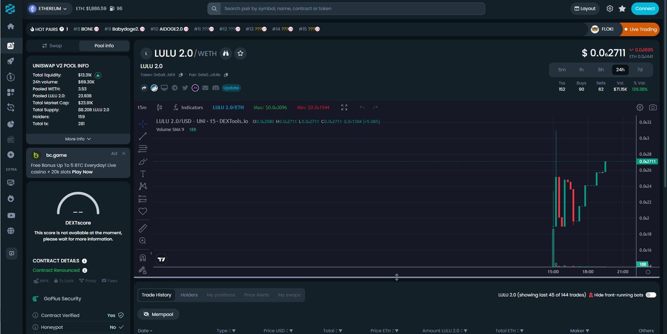Click the binoculars icon next to LULU 2.0/WETH
This screenshot has height=334, width=667.
coord(226,53)
